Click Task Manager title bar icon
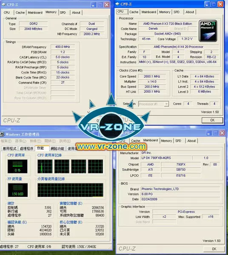This screenshot has height=255, width=228. point(2,134)
